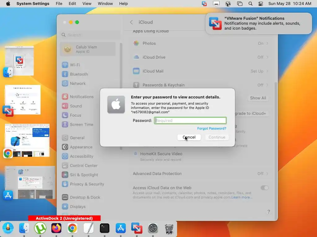Screen dimensions: 317x237
Task: Open the Trash in the dock
Action: click(169, 229)
